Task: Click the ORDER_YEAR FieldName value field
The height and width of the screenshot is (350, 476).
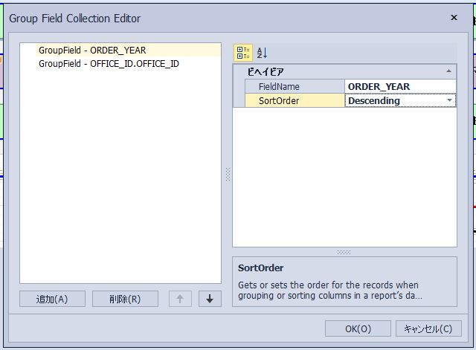Action: click(x=400, y=86)
